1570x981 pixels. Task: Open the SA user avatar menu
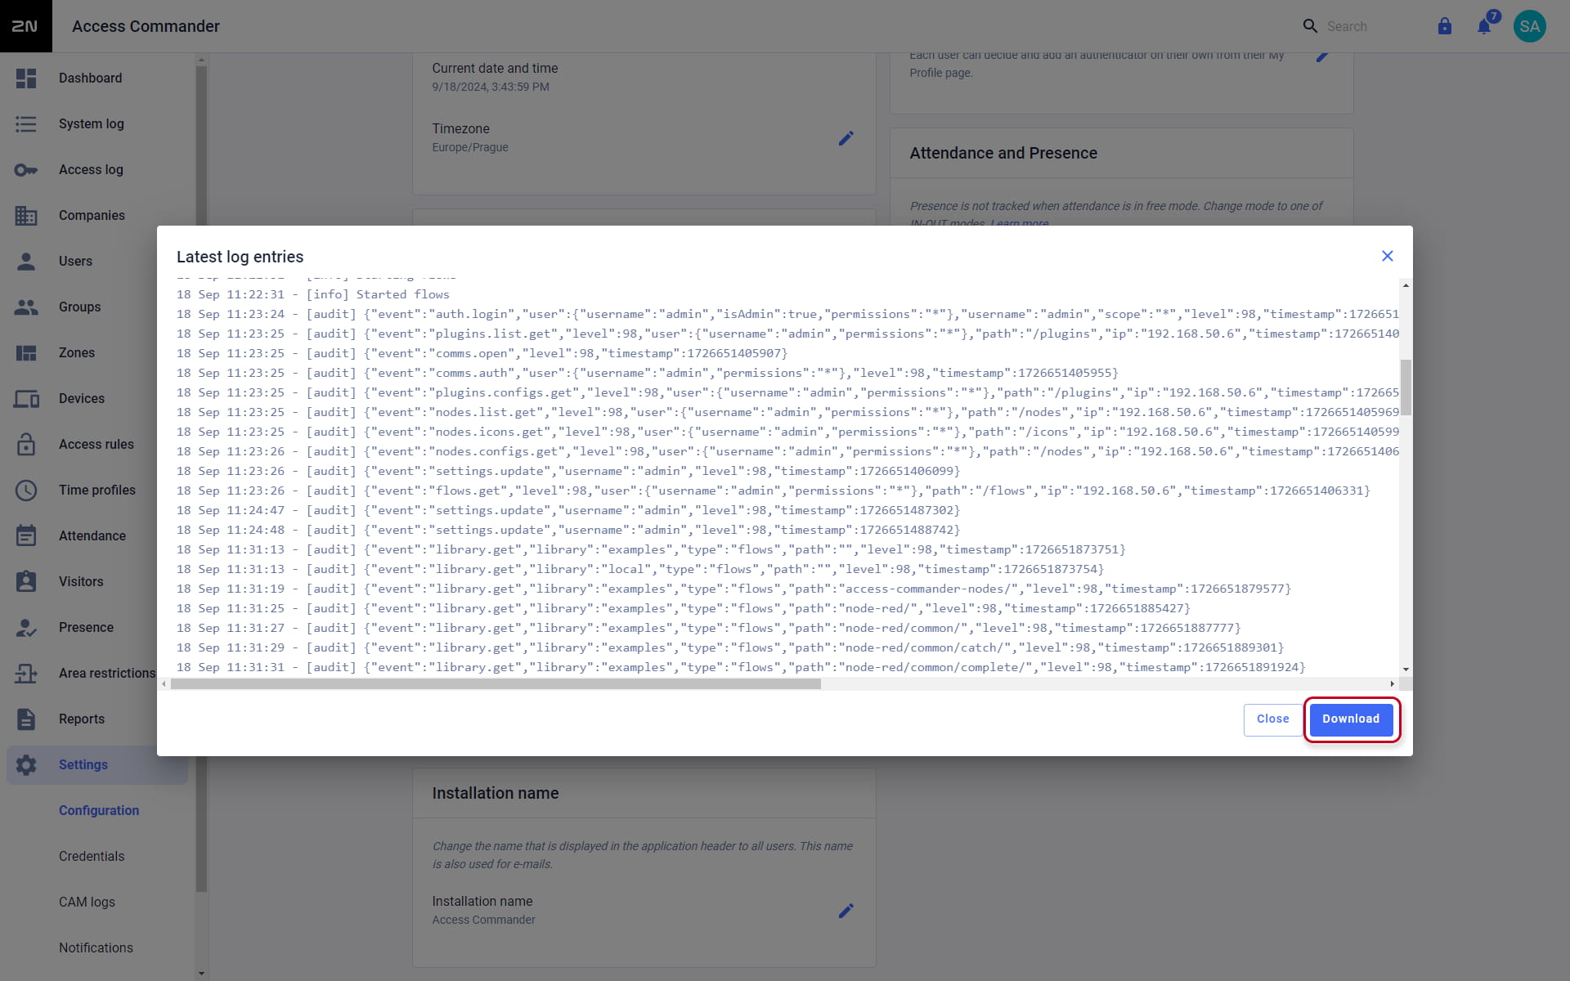(1530, 26)
